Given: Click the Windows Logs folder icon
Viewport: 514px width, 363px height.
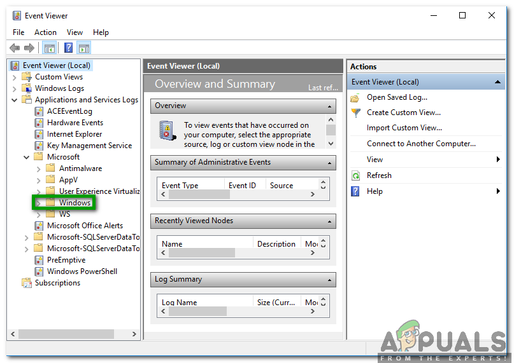Looking at the screenshot, I should click(x=27, y=89).
